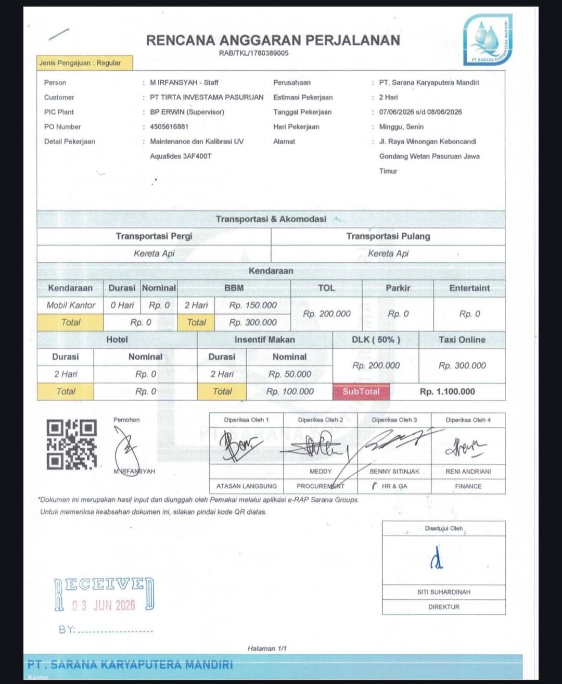Click the 'PROCUREMENT' cell
Screen dimensions: 562x684
[x=321, y=486]
